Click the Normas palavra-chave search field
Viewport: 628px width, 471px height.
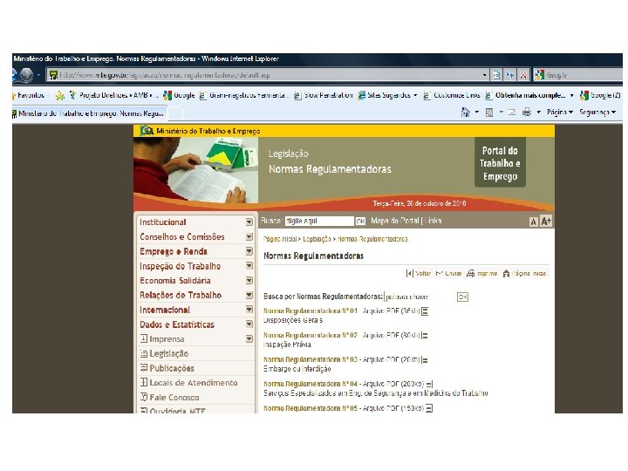pos(419,297)
